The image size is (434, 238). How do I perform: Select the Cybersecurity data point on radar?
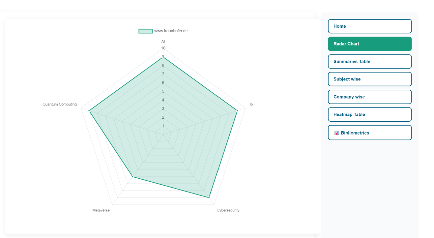(x=209, y=198)
